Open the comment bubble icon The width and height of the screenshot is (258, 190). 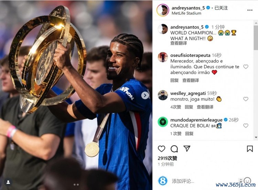[174, 149]
